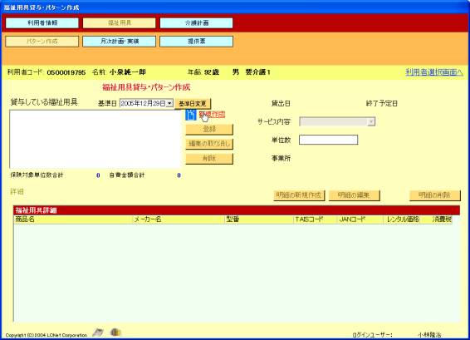Click the blue new-document icon beside 新規作成
The height and width of the screenshot is (340, 470).
[191, 115]
